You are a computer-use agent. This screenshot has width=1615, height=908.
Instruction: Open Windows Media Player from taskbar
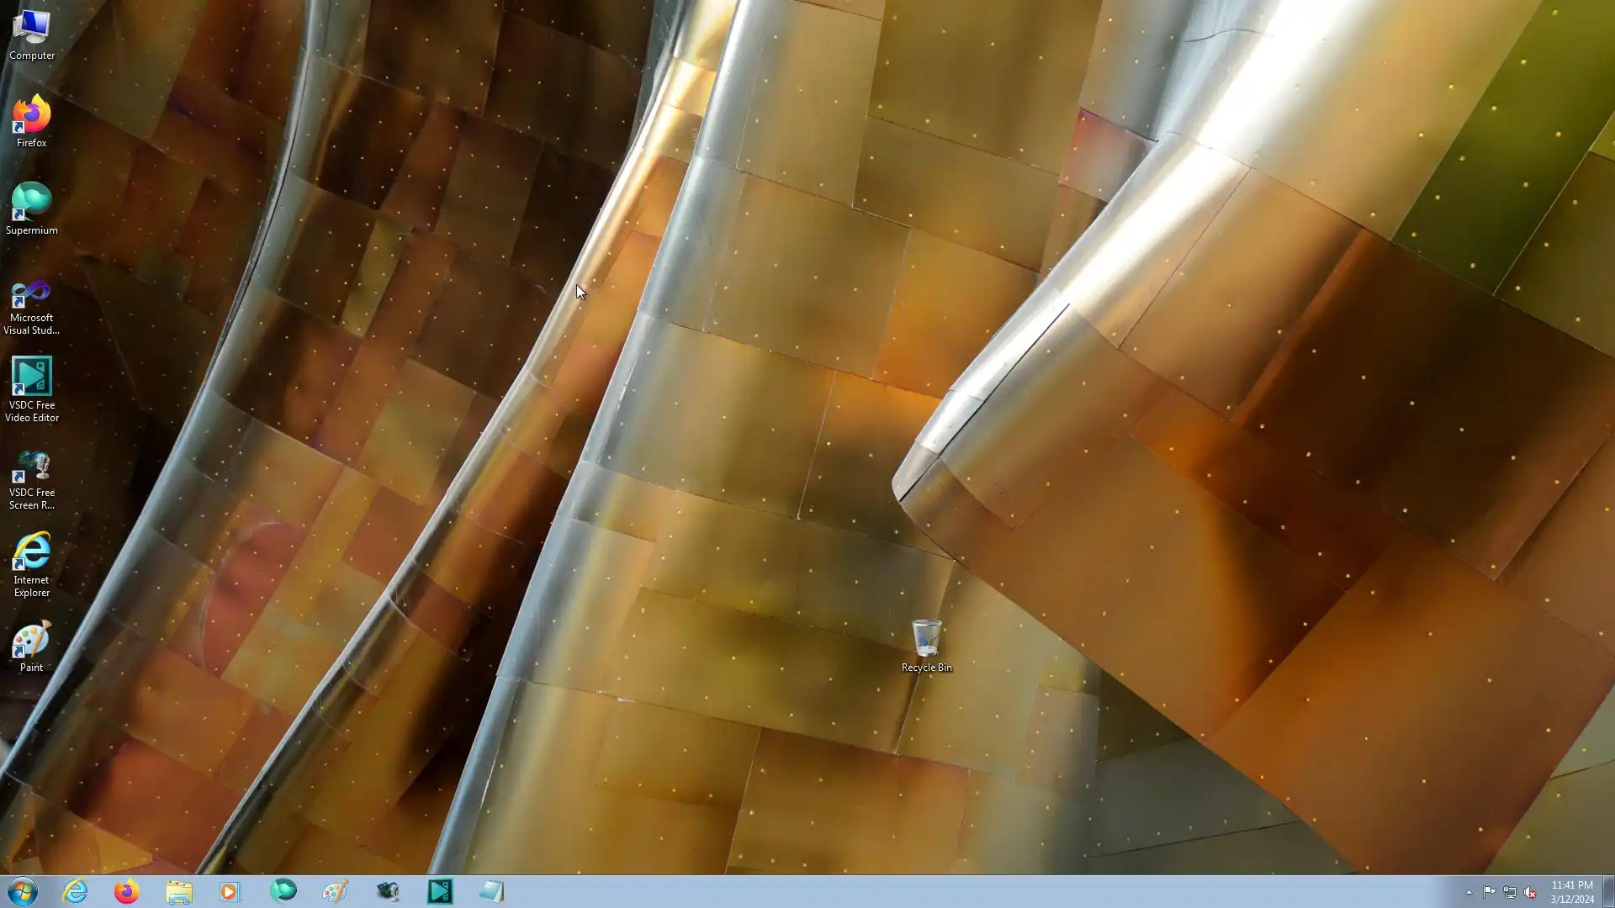pyautogui.click(x=230, y=891)
